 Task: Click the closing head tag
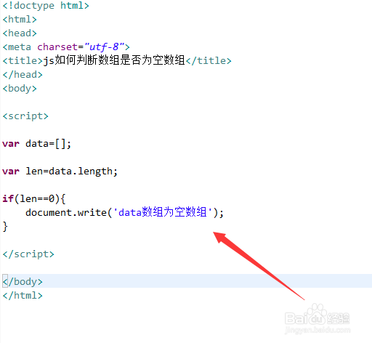[x=23, y=74]
